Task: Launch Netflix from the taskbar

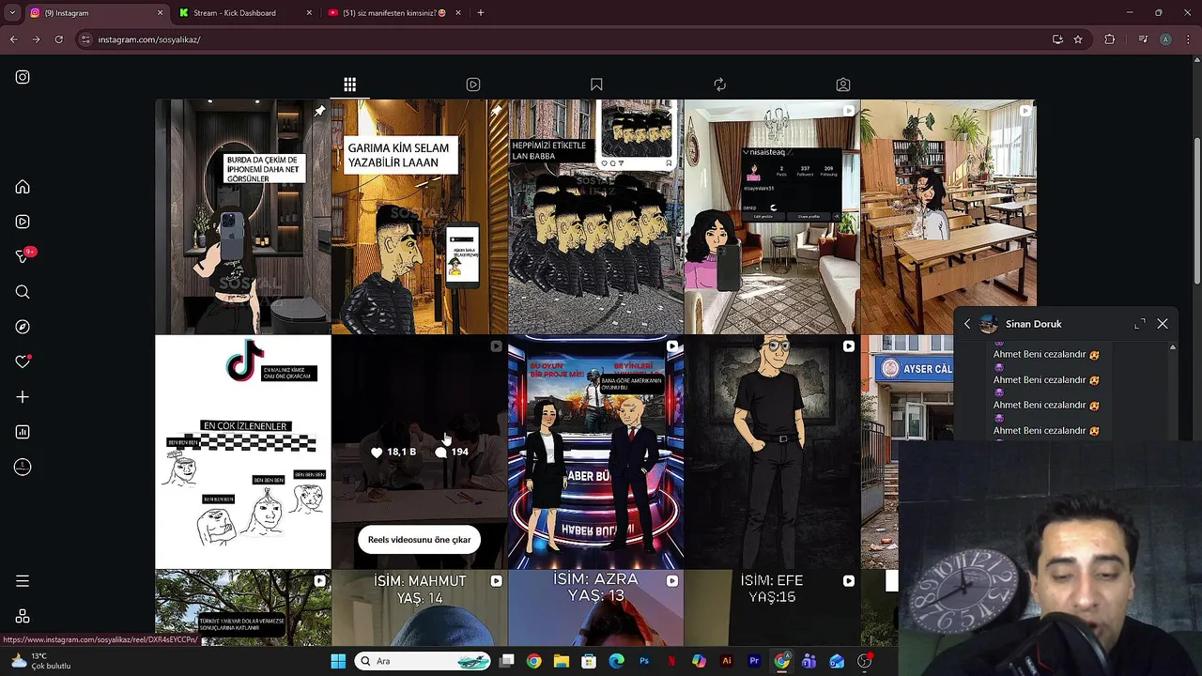Action: tap(671, 661)
